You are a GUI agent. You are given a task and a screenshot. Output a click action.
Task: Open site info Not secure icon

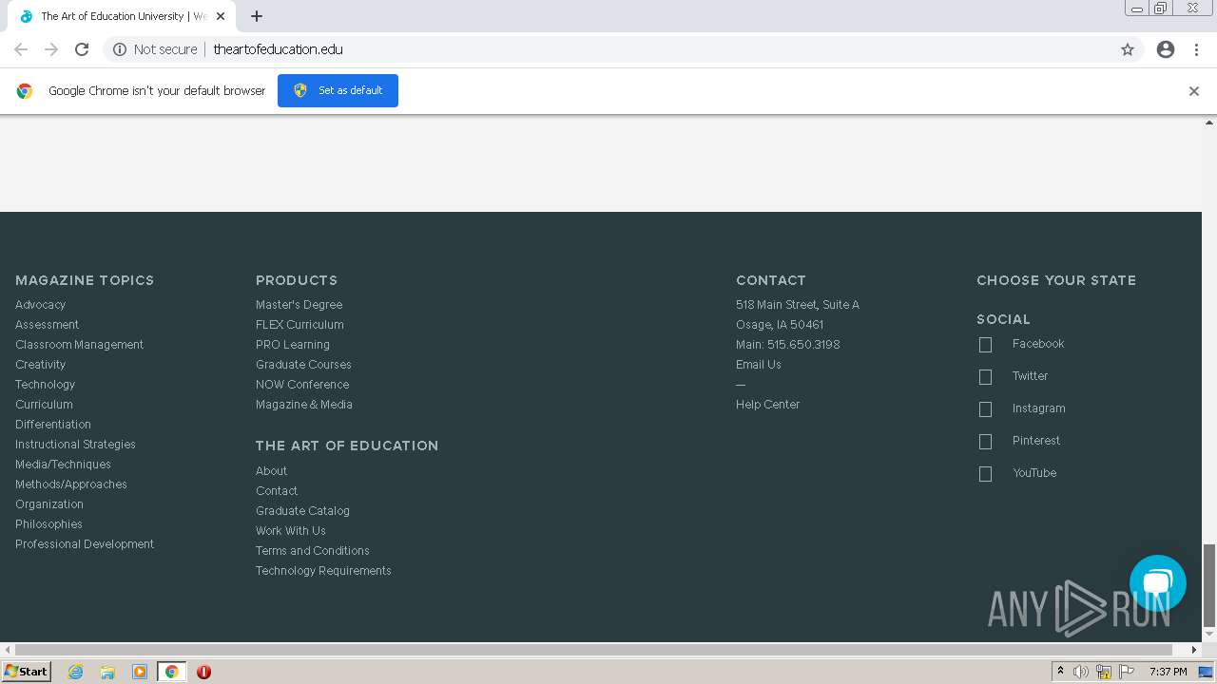click(120, 49)
